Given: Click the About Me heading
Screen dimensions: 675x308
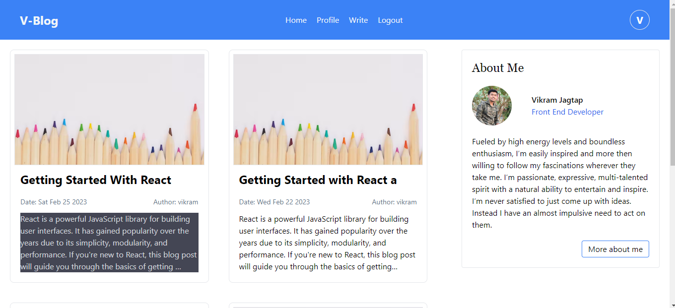Looking at the screenshot, I should coord(498,68).
